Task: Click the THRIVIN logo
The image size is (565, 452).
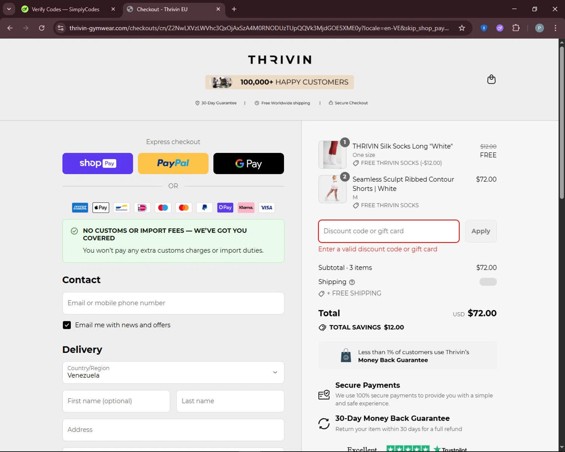Action: click(279, 60)
